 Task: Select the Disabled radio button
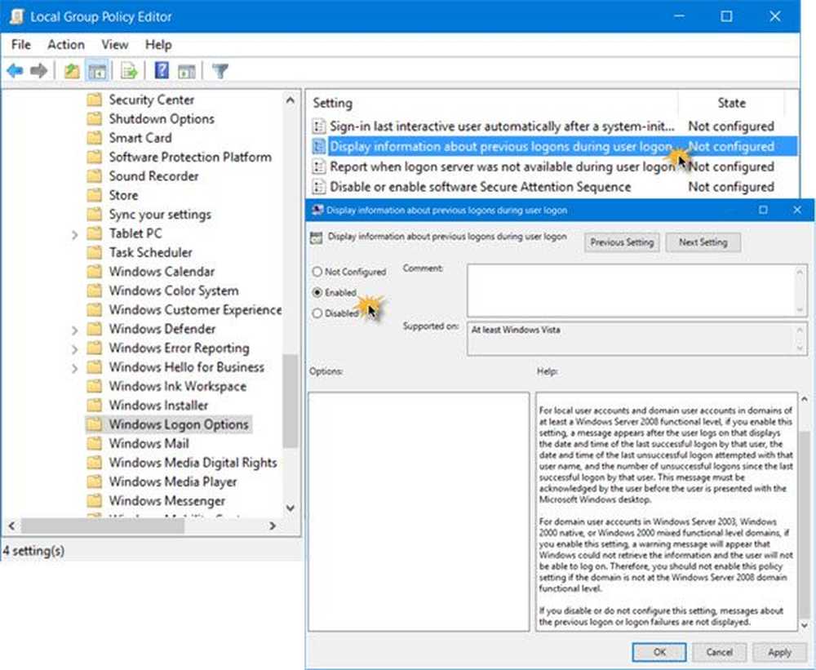pyautogui.click(x=317, y=313)
